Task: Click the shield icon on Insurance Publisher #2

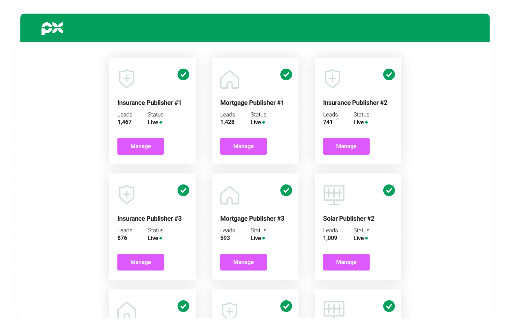Action: point(332,79)
